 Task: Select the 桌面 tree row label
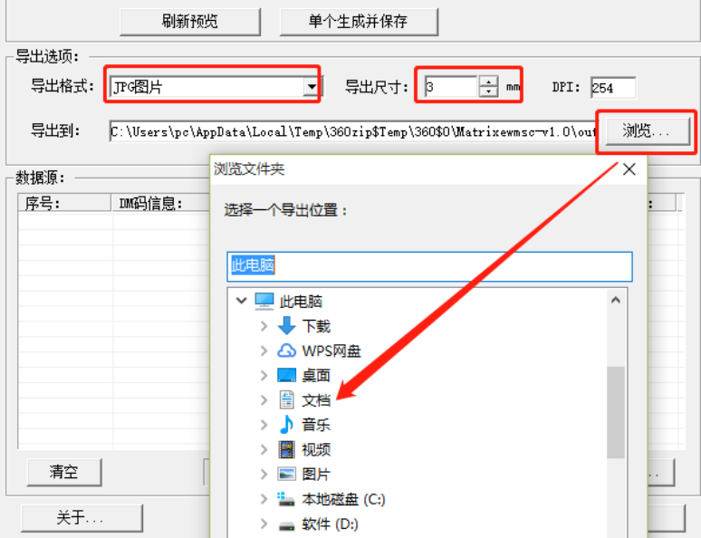pos(316,376)
